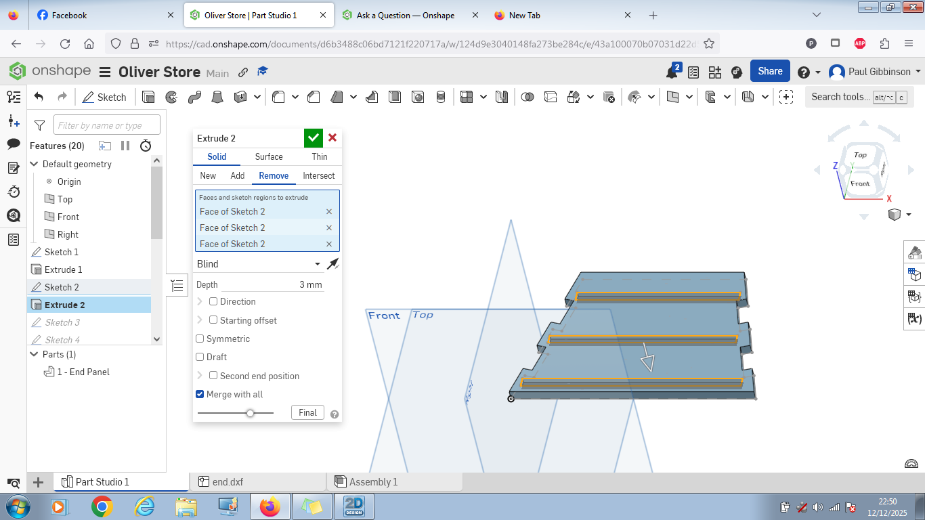
Task: Expand the Second end position arrow
Action: (x=200, y=376)
